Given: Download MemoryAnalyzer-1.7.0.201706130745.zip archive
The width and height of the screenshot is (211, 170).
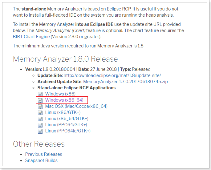Looking at the screenshot, I should coord(125,82).
